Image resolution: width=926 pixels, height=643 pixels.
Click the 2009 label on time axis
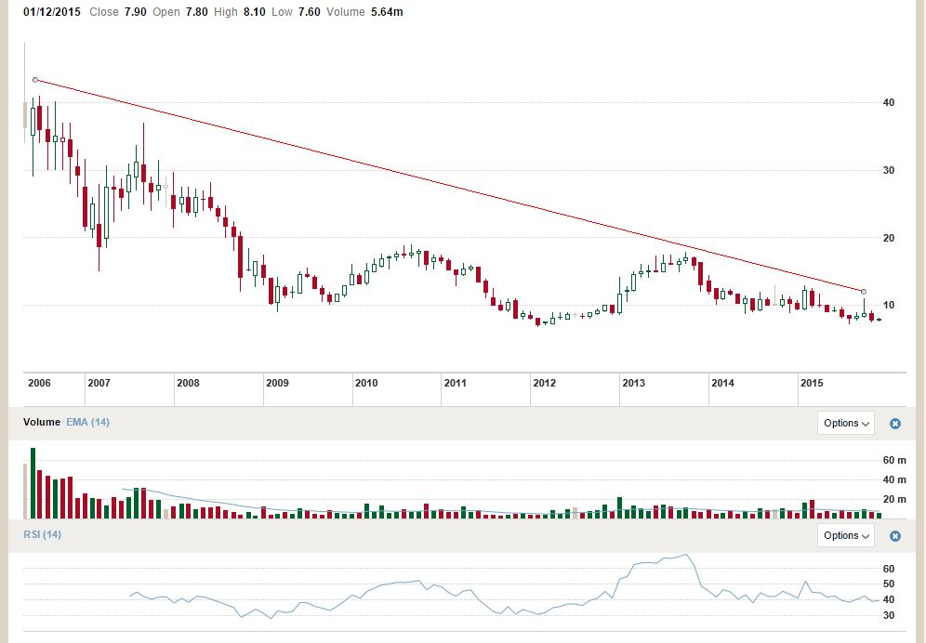click(x=277, y=383)
